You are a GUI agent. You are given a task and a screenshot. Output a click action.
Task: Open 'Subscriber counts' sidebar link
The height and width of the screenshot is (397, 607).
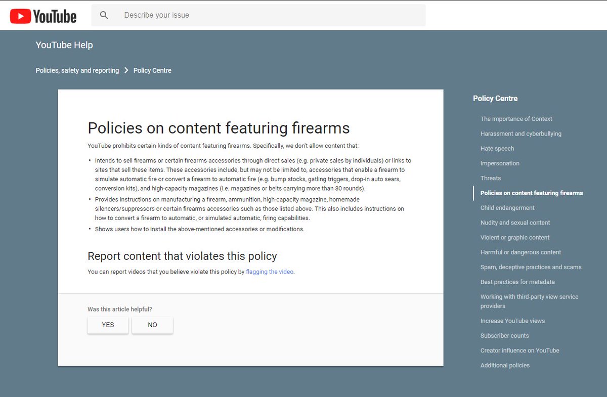505,335
